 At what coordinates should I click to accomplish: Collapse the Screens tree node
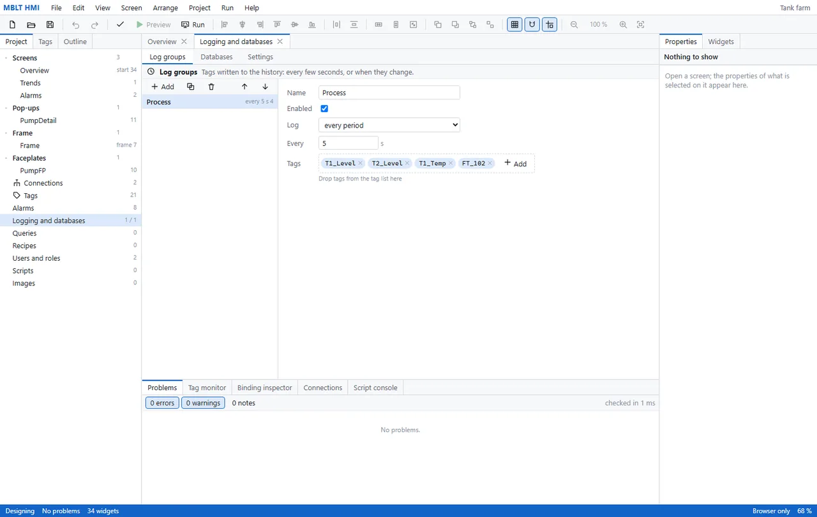coord(6,58)
